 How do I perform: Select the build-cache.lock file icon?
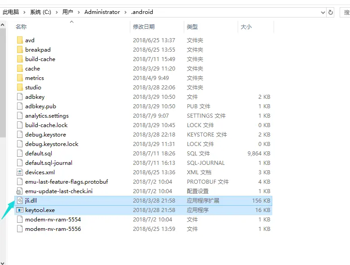[20, 125]
